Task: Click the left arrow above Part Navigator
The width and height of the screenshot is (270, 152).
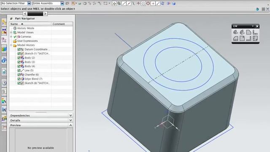Action: [x=25, y=14]
